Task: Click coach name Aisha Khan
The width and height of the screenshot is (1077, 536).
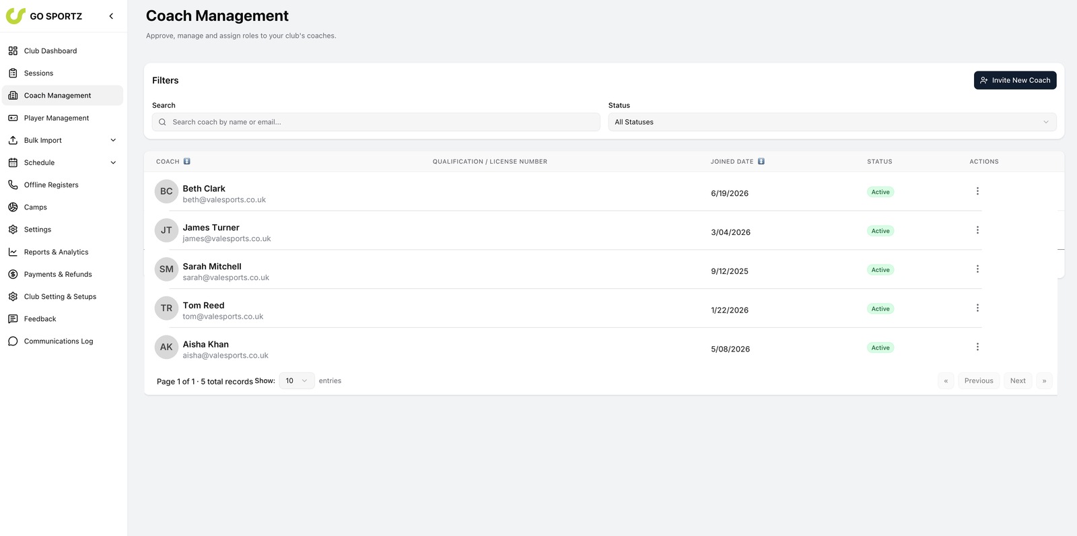Action: 205,344
